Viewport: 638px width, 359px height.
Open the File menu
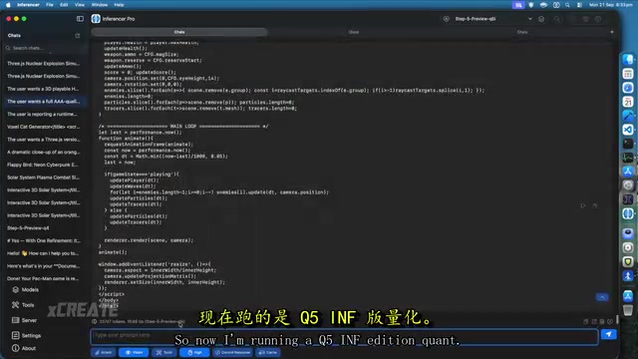[x=50, y=5]
